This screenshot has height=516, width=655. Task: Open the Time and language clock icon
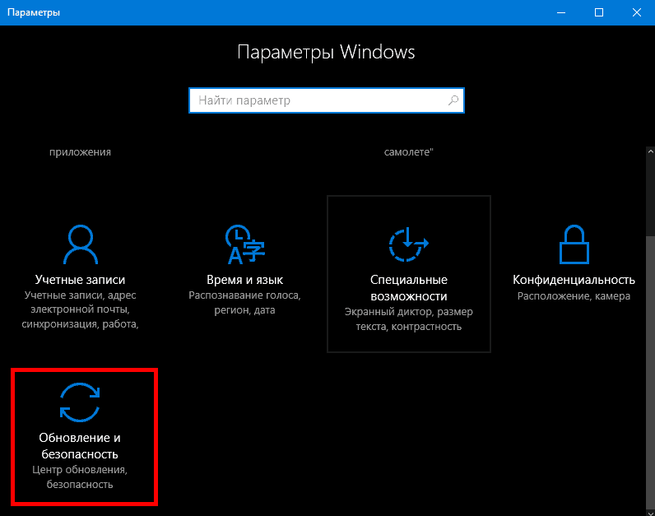[x=245, y=244]
